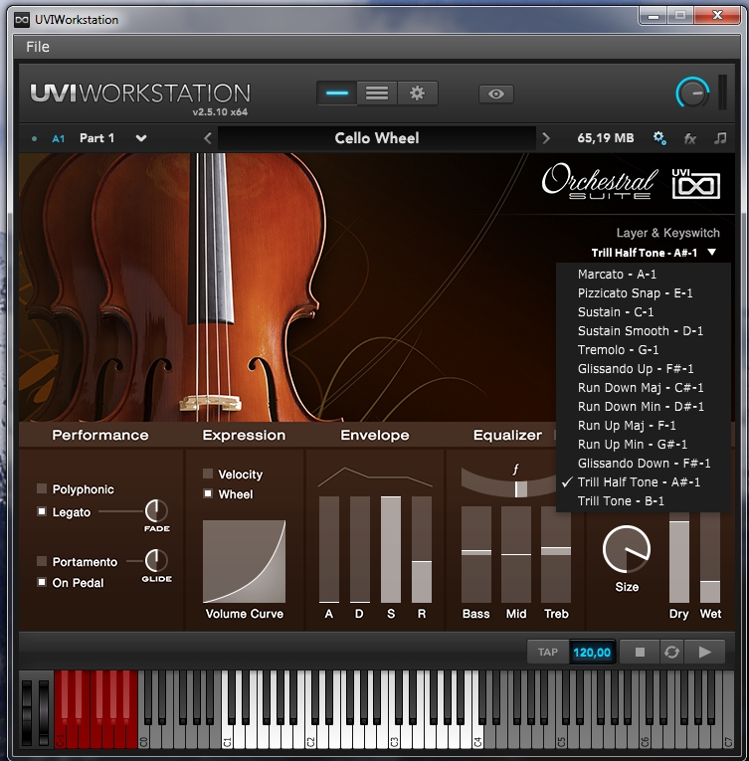Set the Mid equalizer slider

[516, 554]
